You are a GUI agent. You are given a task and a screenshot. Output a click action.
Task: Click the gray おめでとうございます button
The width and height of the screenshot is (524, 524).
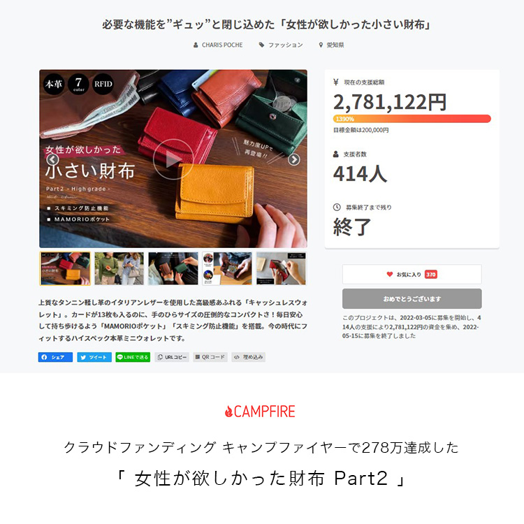(412, 299)
